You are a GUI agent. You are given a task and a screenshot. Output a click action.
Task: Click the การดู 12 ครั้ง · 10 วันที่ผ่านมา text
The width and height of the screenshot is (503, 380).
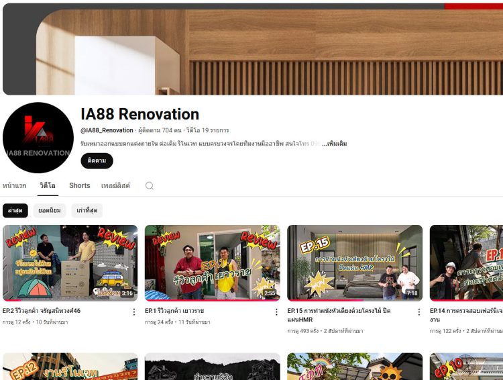[x=36, y=322]
